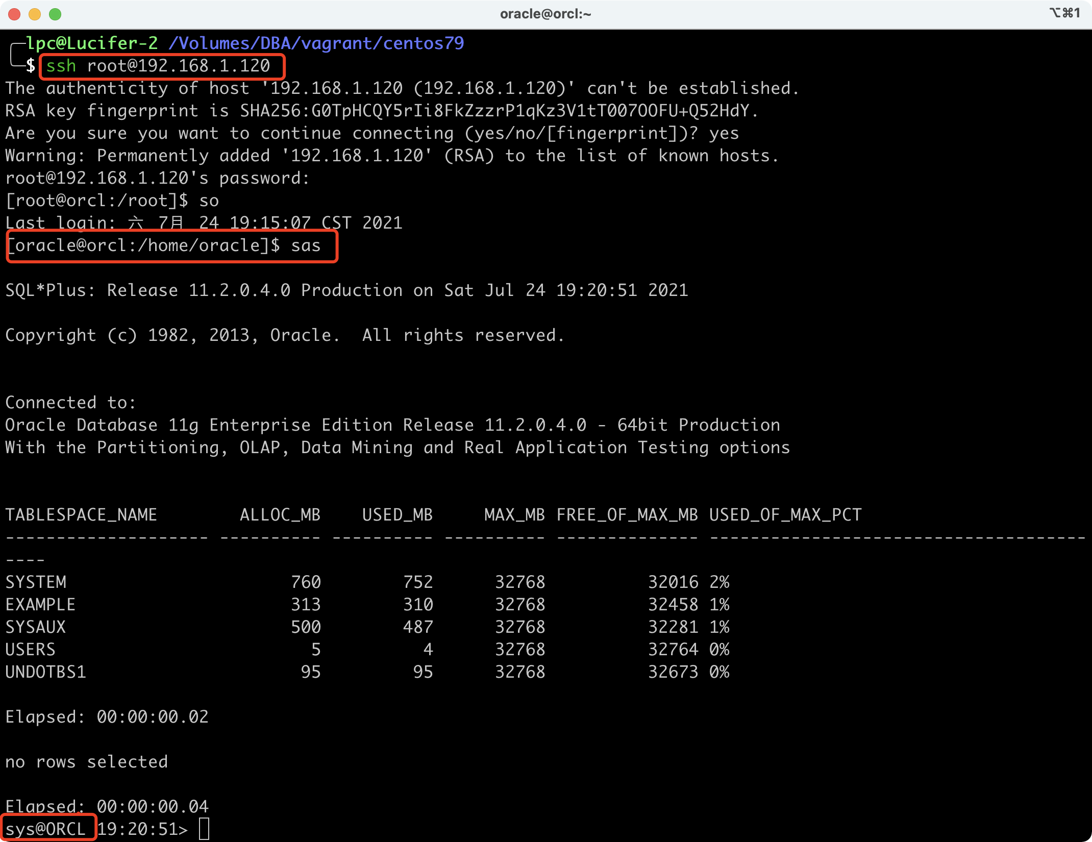Click the Oracle Database 11g Enterprise Edition line

pyautogui.click(x=393, y=425)
